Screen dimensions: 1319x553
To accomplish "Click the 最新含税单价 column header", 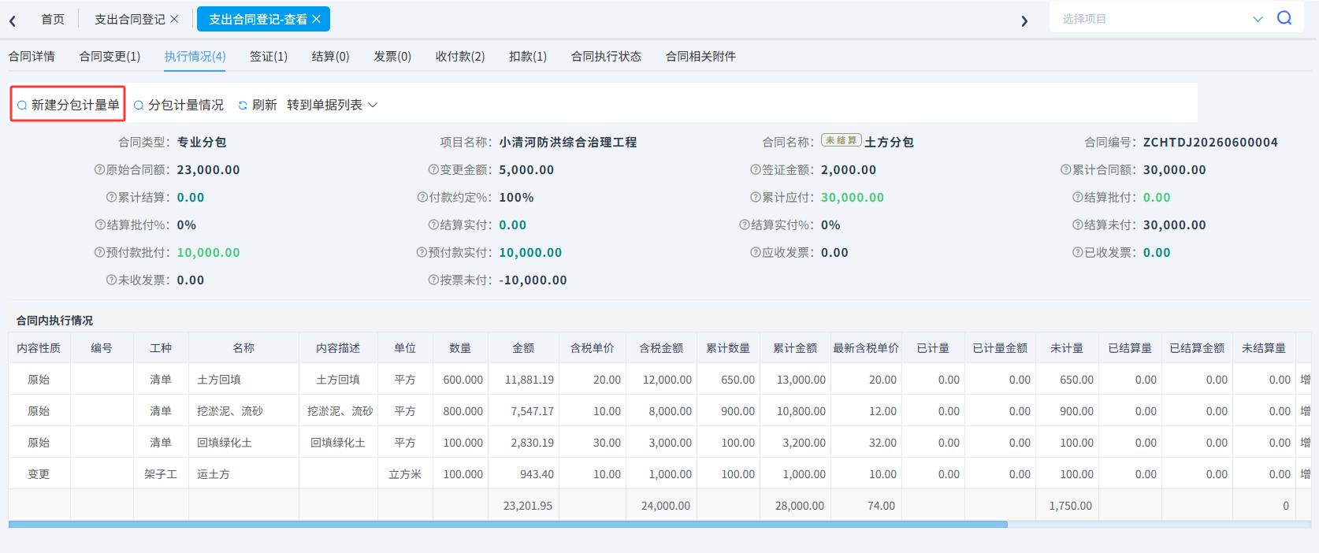I will [866, 347].
